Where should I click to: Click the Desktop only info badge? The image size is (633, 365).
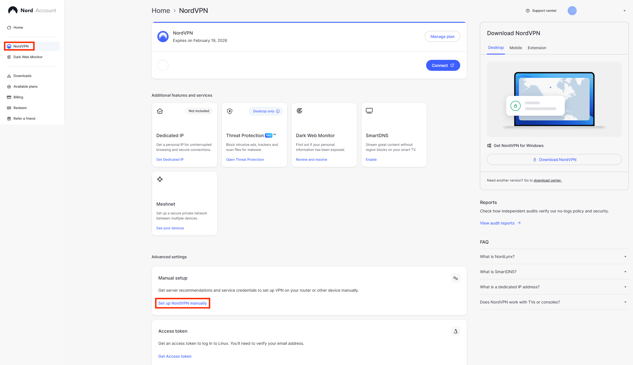[266, 111]
